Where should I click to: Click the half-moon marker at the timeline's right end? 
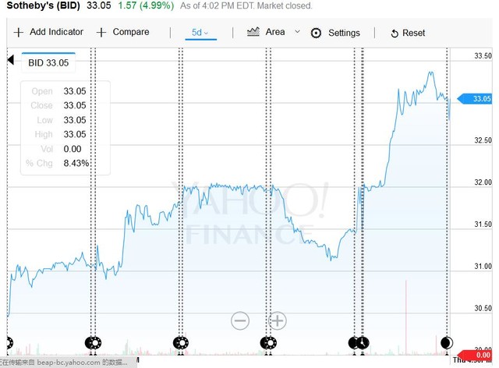coord(448,342)
